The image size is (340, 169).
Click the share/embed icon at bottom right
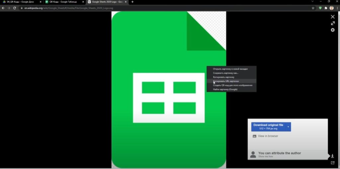(x=332, y=163)
